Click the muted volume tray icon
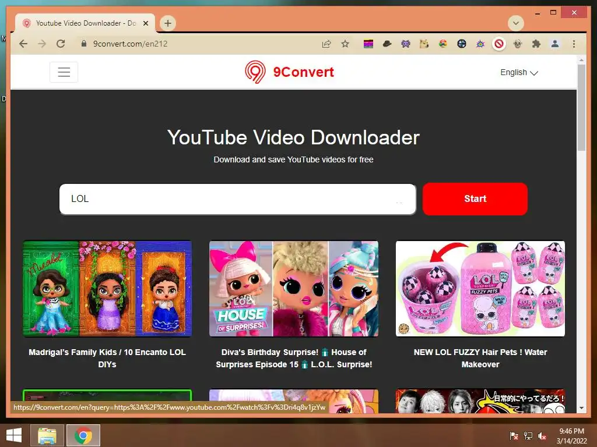This screenshot has width=597, height=447. pos(542,436)
